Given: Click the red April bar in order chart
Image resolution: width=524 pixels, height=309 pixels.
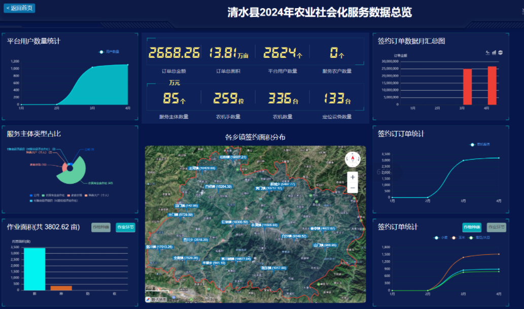Looking at the screenshot, I should [x=492, y=85].
